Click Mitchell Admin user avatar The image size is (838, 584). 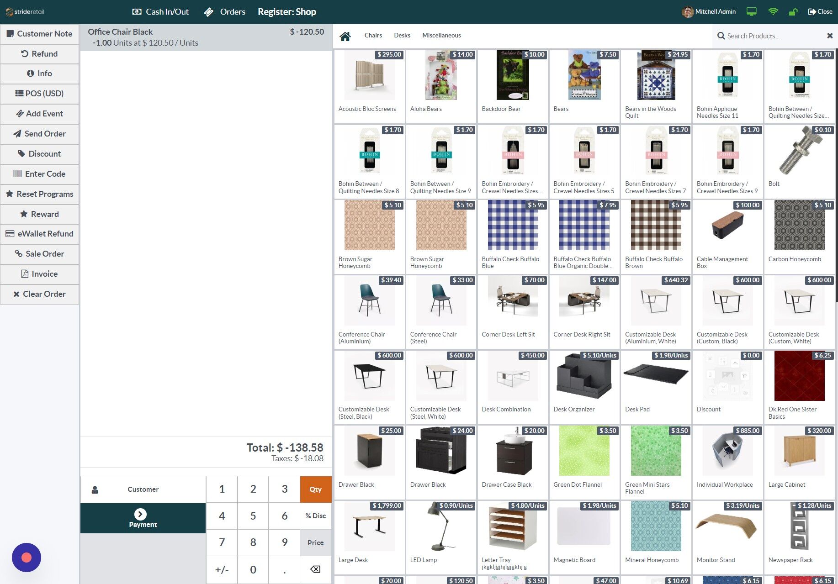click(x=687, y=12)
